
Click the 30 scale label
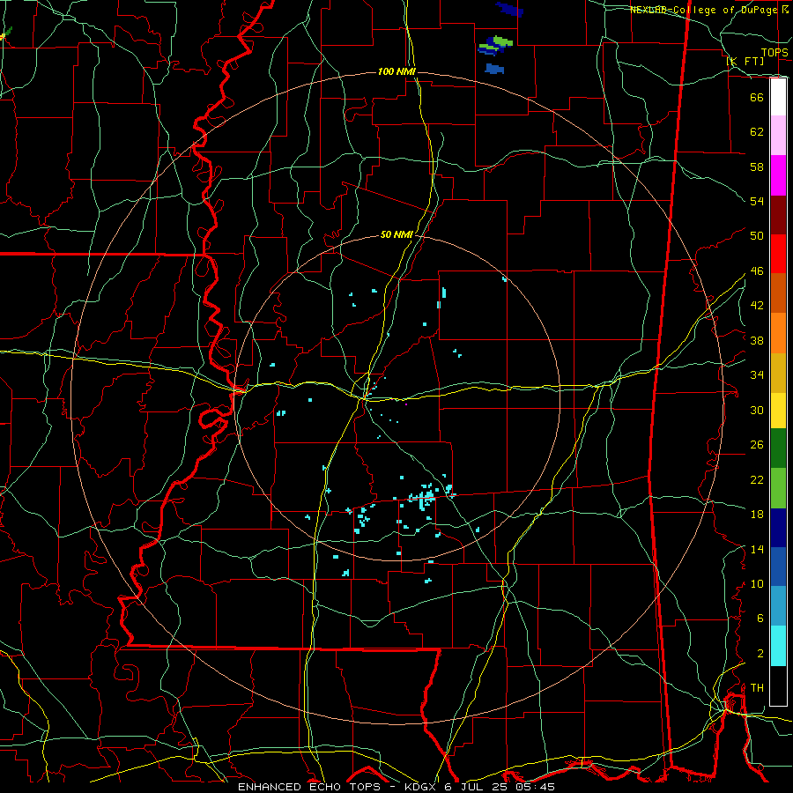point(757,410)
